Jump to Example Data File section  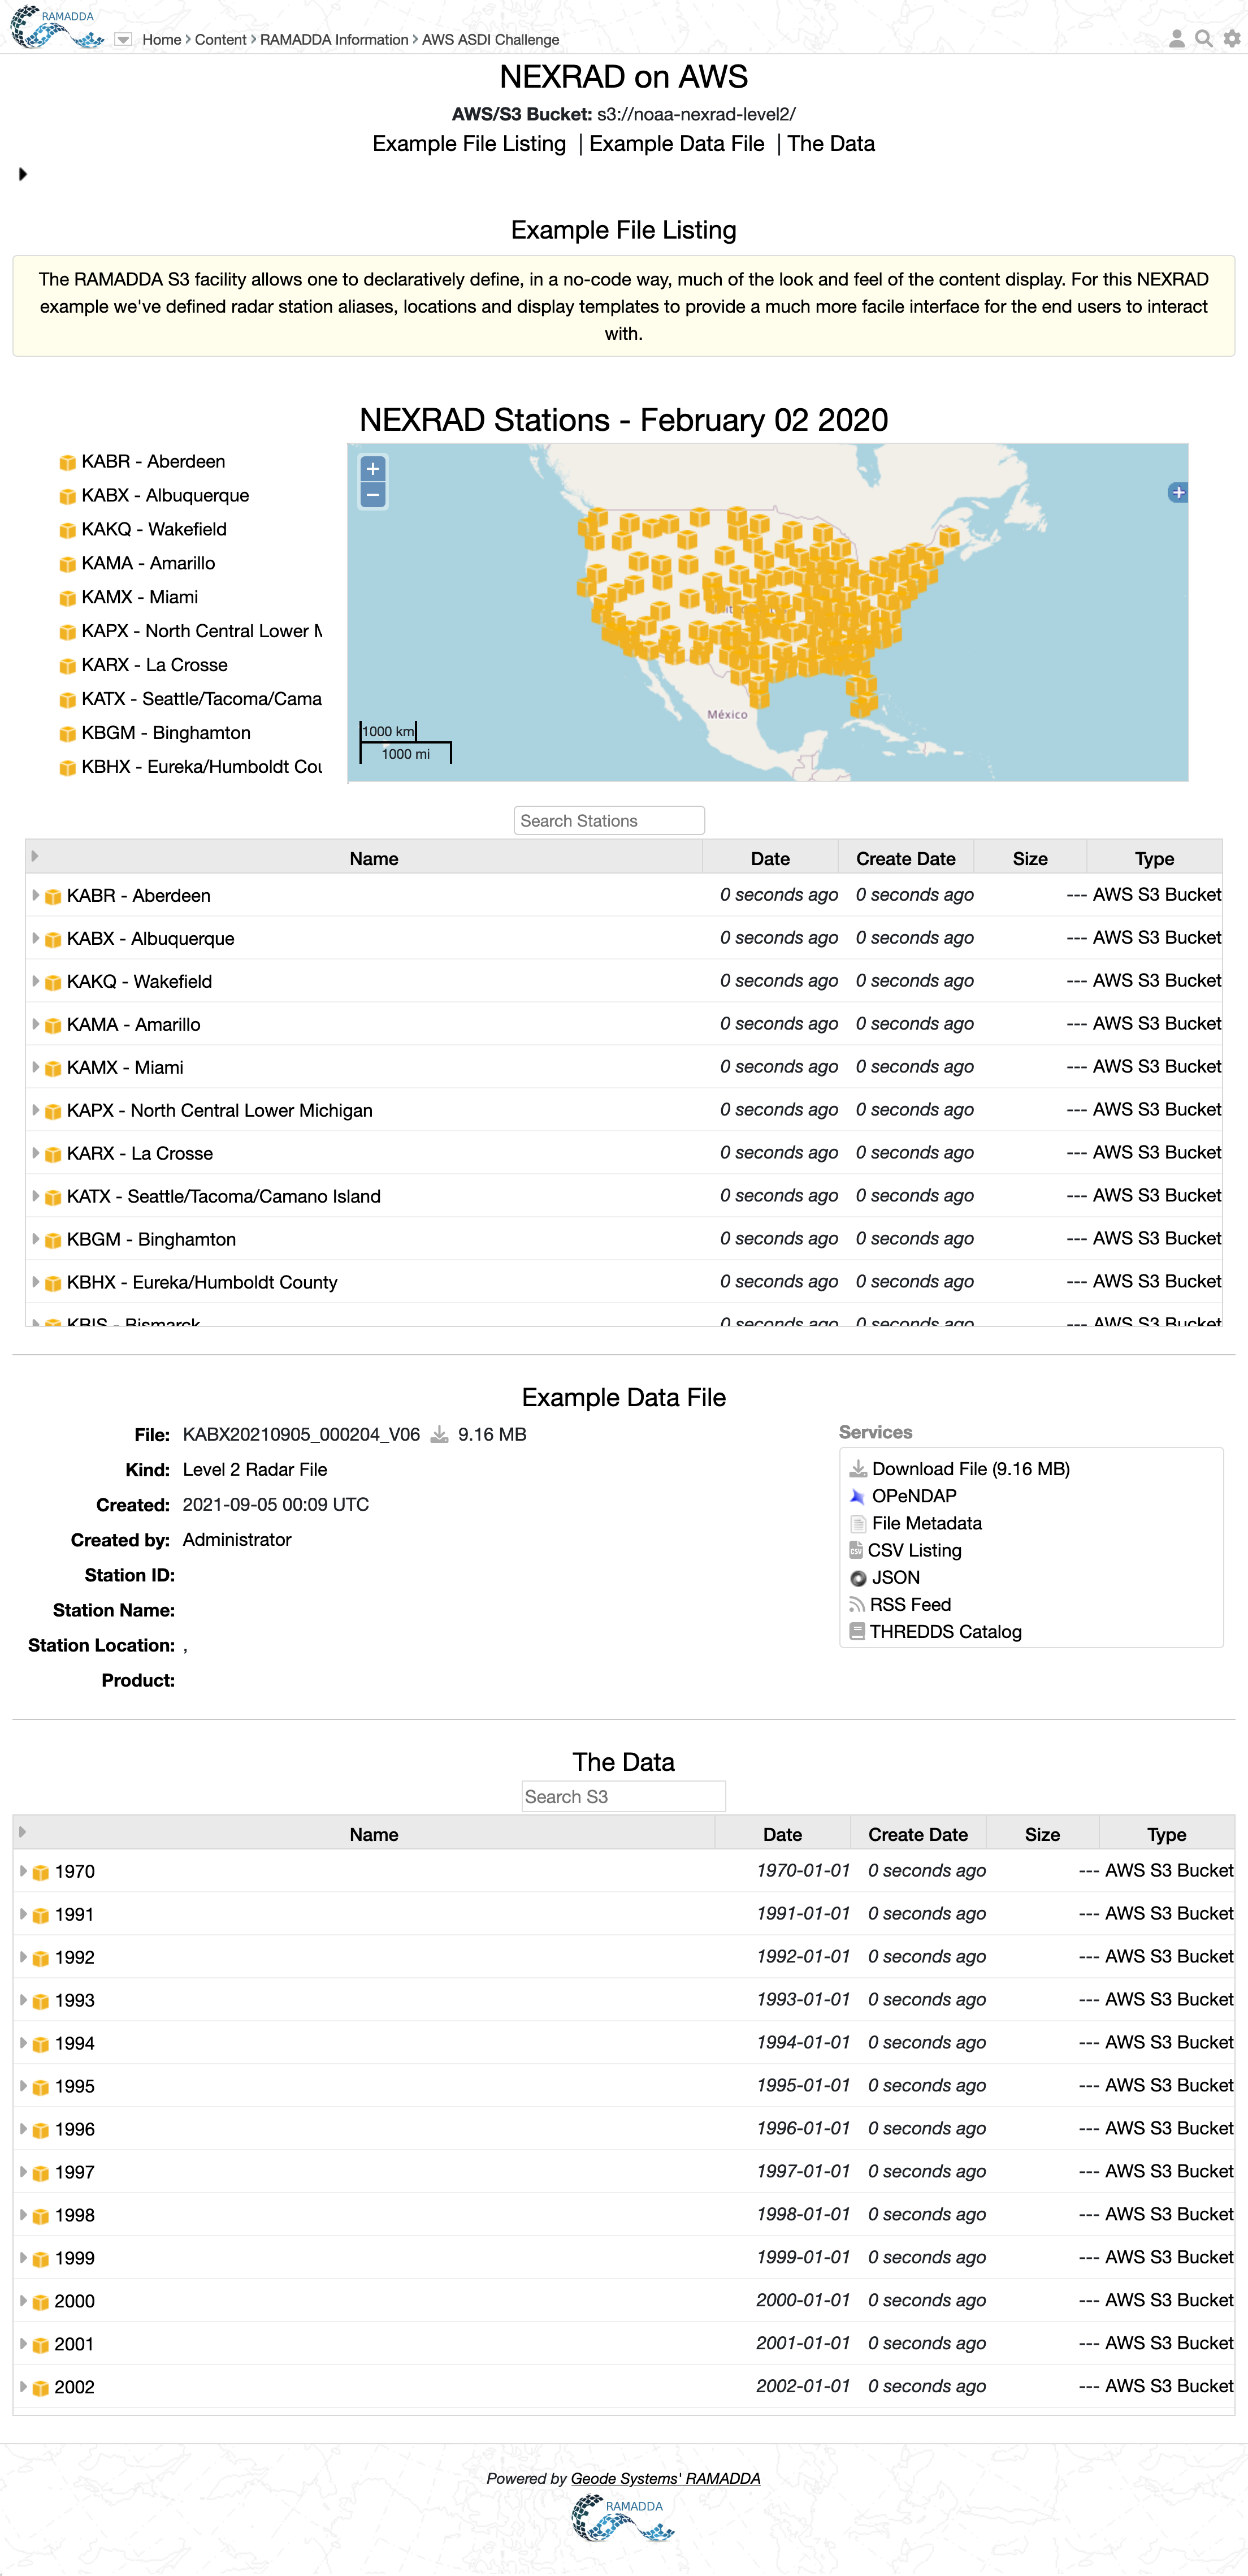pyautogui.click(x=676, y=144)
